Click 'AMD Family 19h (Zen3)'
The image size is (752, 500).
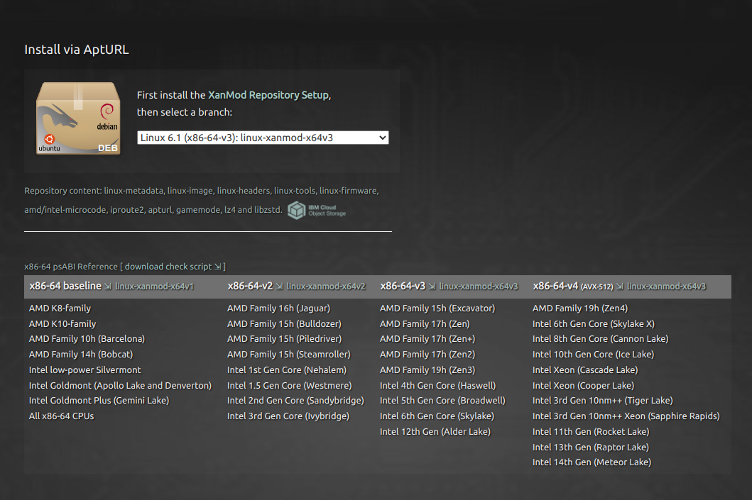427,370
